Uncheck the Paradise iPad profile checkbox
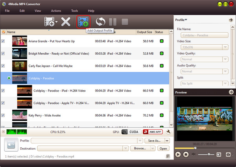This screenshot has width=236, height=167. (3, 91)
